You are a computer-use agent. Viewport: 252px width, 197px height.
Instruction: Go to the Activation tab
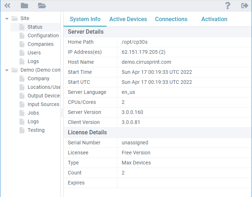[x=214, y=19]
